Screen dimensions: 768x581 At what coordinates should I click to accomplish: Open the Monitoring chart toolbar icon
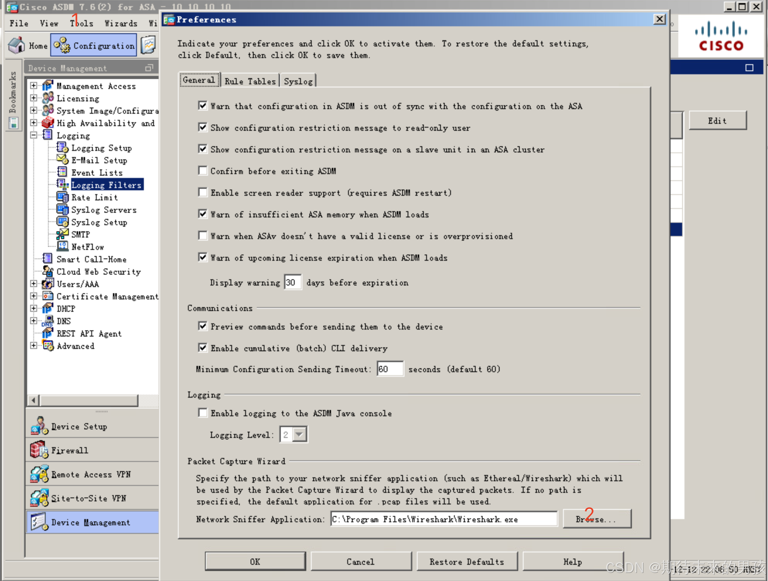(x=148, y=45)
